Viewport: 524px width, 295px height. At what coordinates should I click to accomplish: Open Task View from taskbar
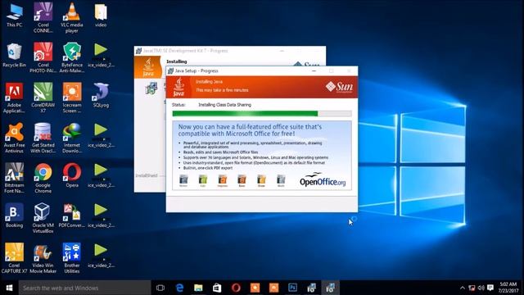pos(160,288)
